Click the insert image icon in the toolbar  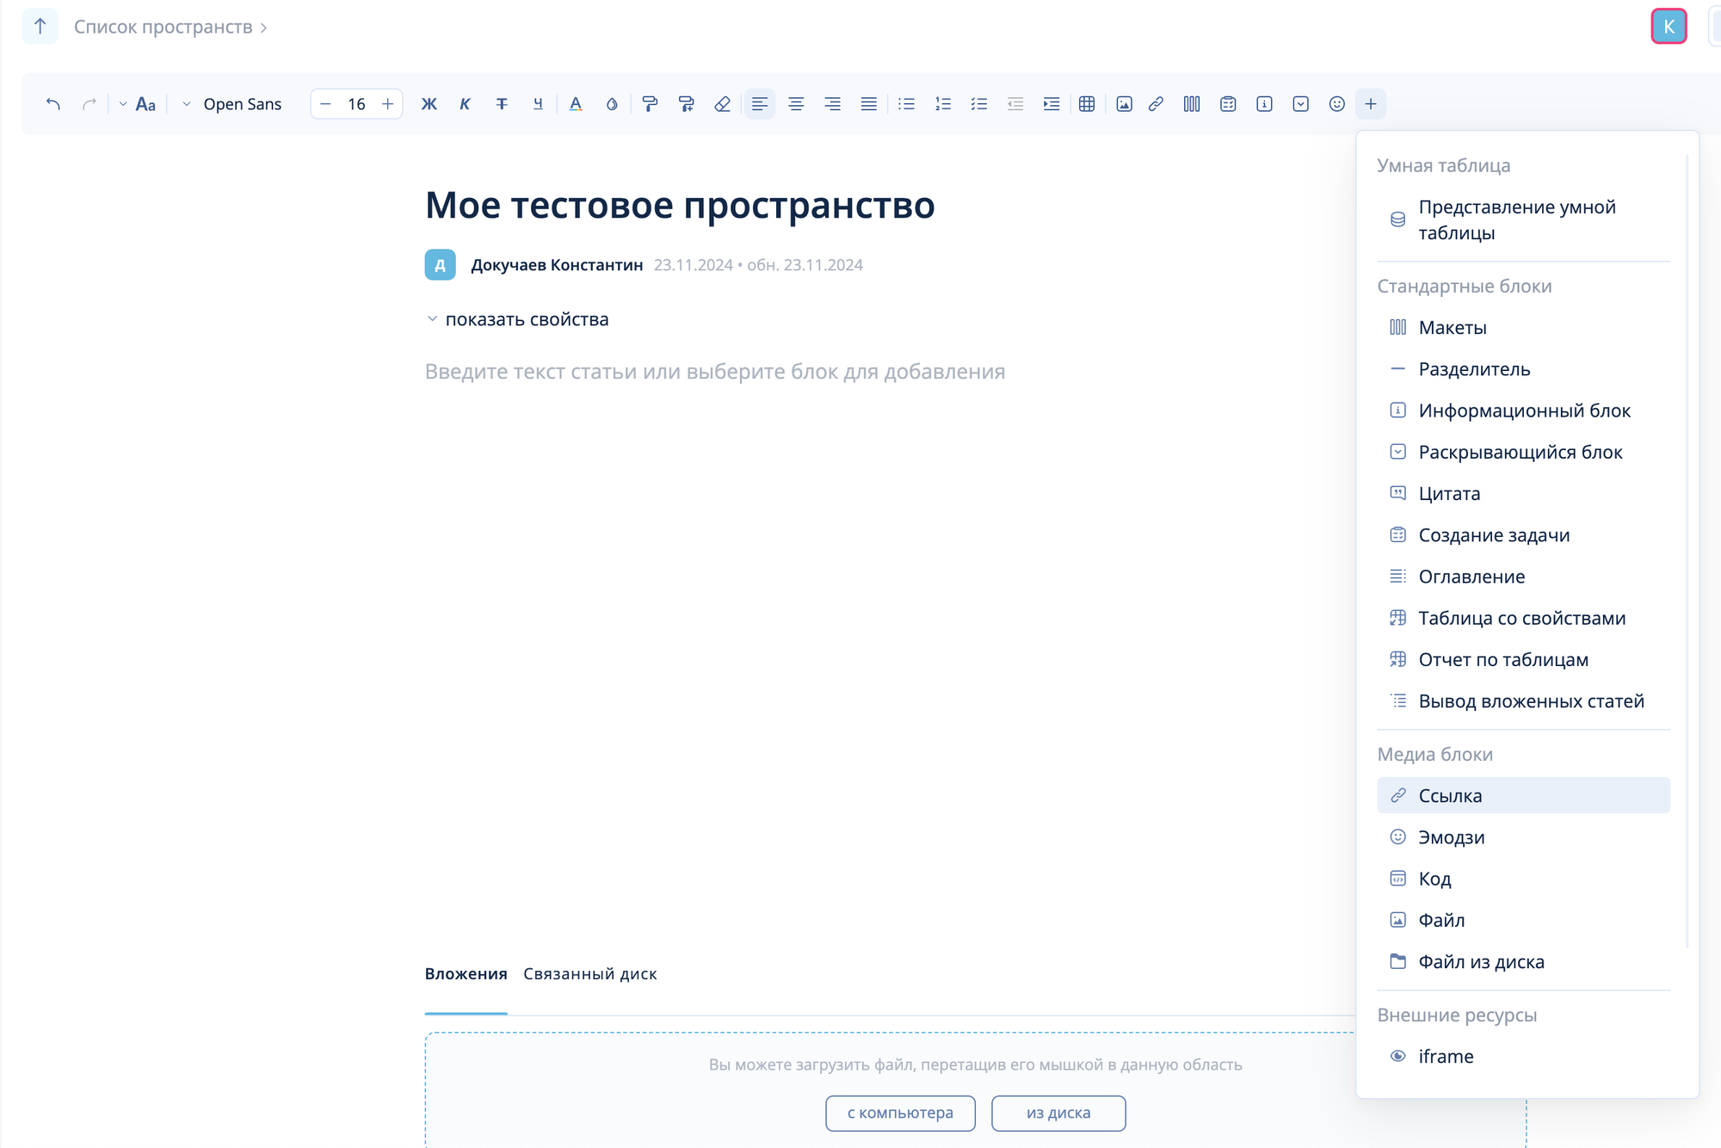pos(1124,104)
